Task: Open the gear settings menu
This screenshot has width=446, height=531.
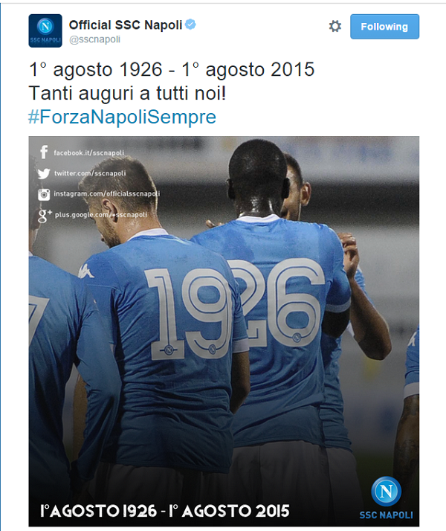Action: [335, 27]
